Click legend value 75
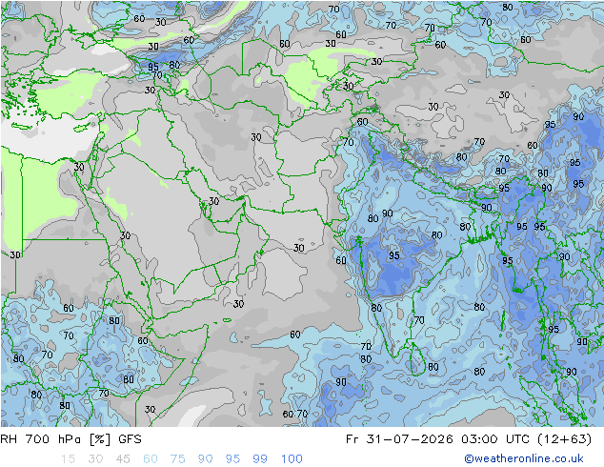604x467 pixels. click(177, 459)
